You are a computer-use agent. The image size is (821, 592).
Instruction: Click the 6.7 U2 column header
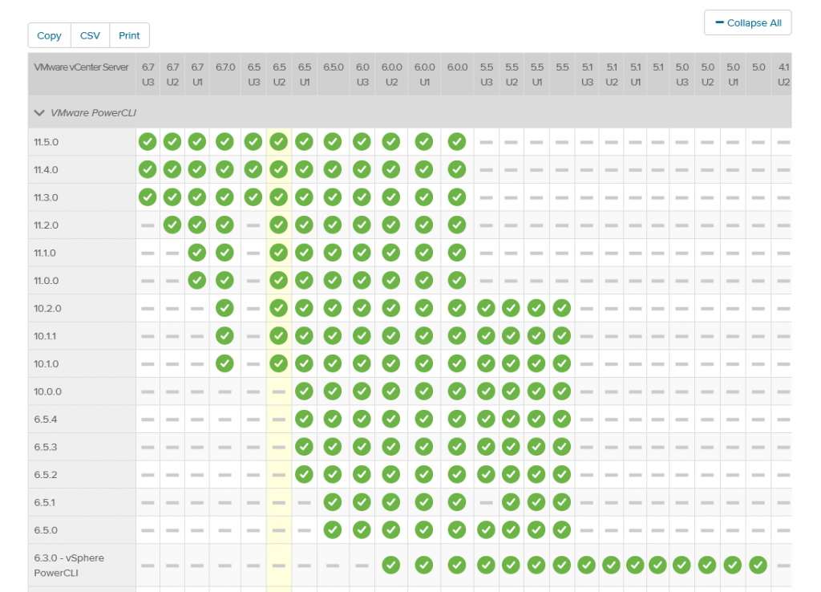click(x=172, y=75)
